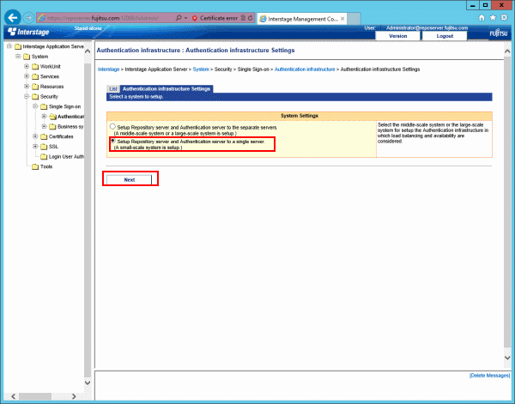Image resolution: width=515 pixels, height=404 pixels.
Task: Open new blank browser tab
Action: pos(354,19)
